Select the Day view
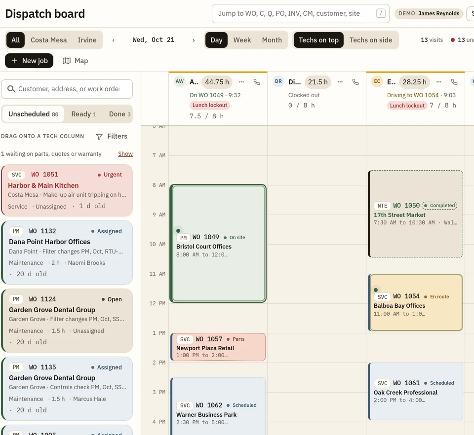This screenshot has height=435, width=474. tap(216, 40)
